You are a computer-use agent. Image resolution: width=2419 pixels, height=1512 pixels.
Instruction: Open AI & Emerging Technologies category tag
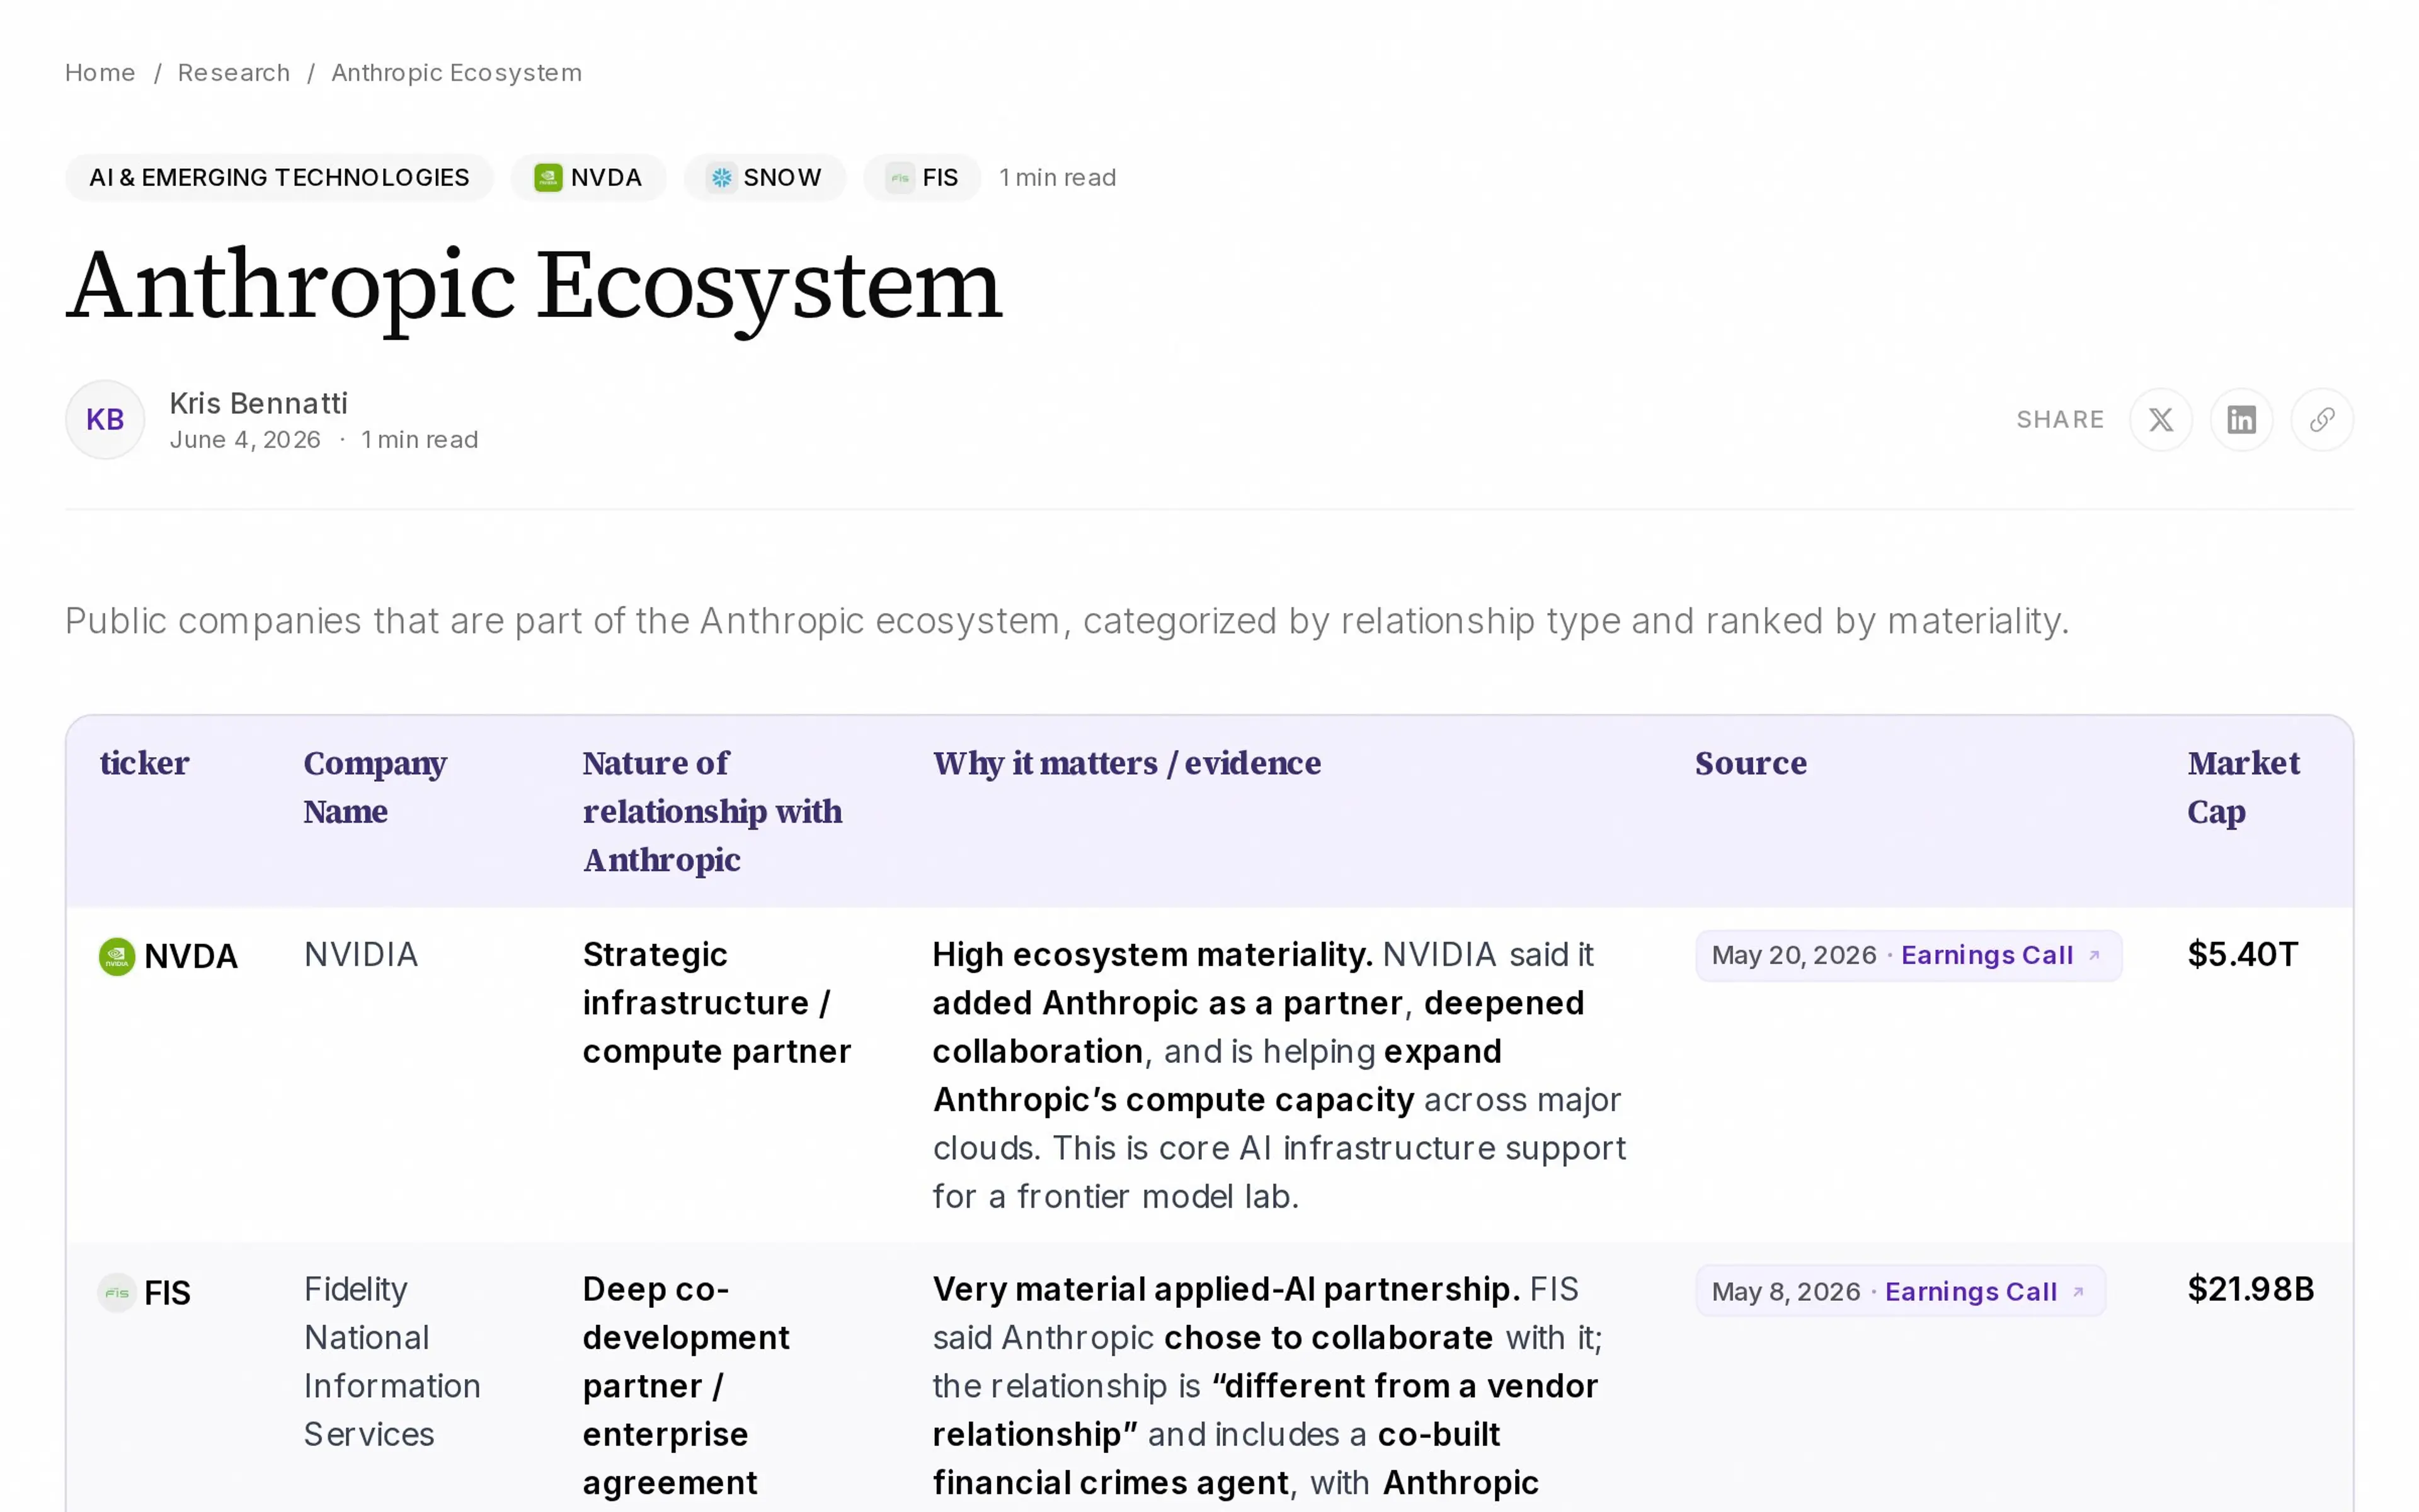click(x=279, y=177)
